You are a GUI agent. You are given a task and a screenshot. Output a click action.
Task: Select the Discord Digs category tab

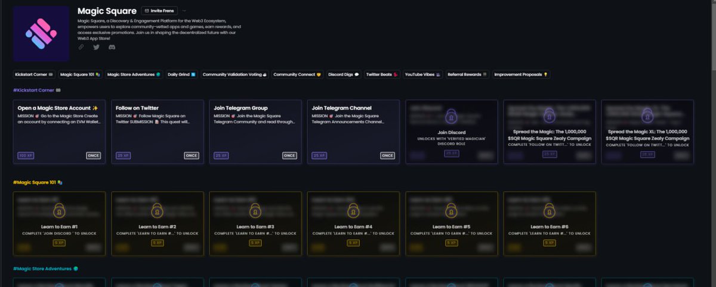[344, 74]
